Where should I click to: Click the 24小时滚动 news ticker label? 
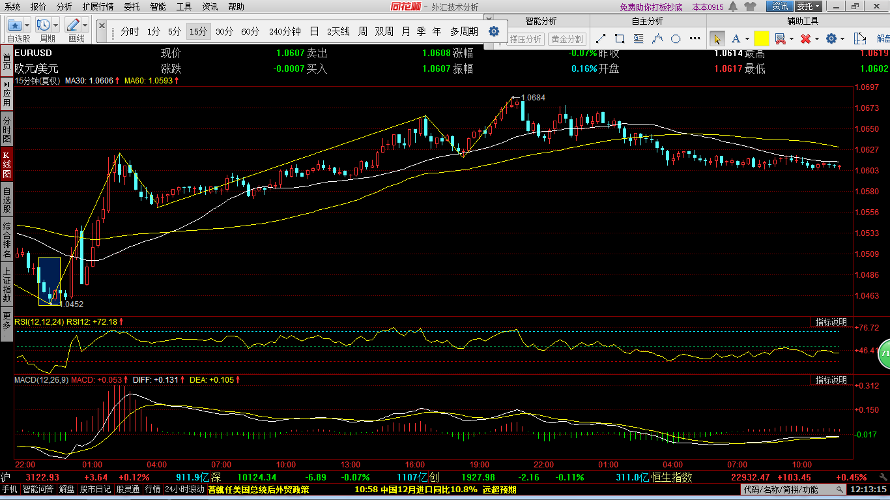184,489
